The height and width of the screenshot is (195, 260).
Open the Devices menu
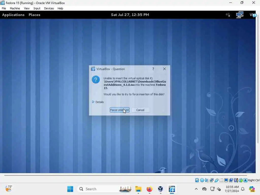tap(49, 8)
